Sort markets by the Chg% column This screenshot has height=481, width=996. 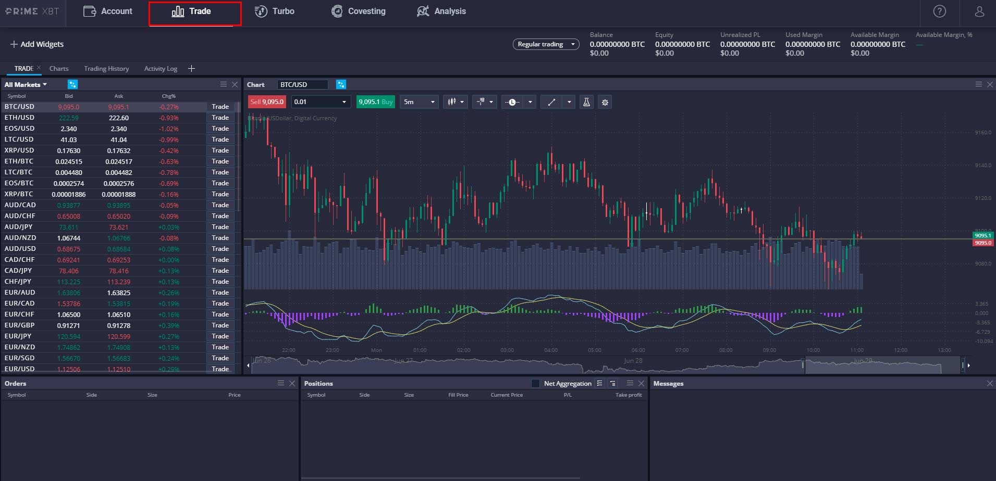(x=168, y=96)
